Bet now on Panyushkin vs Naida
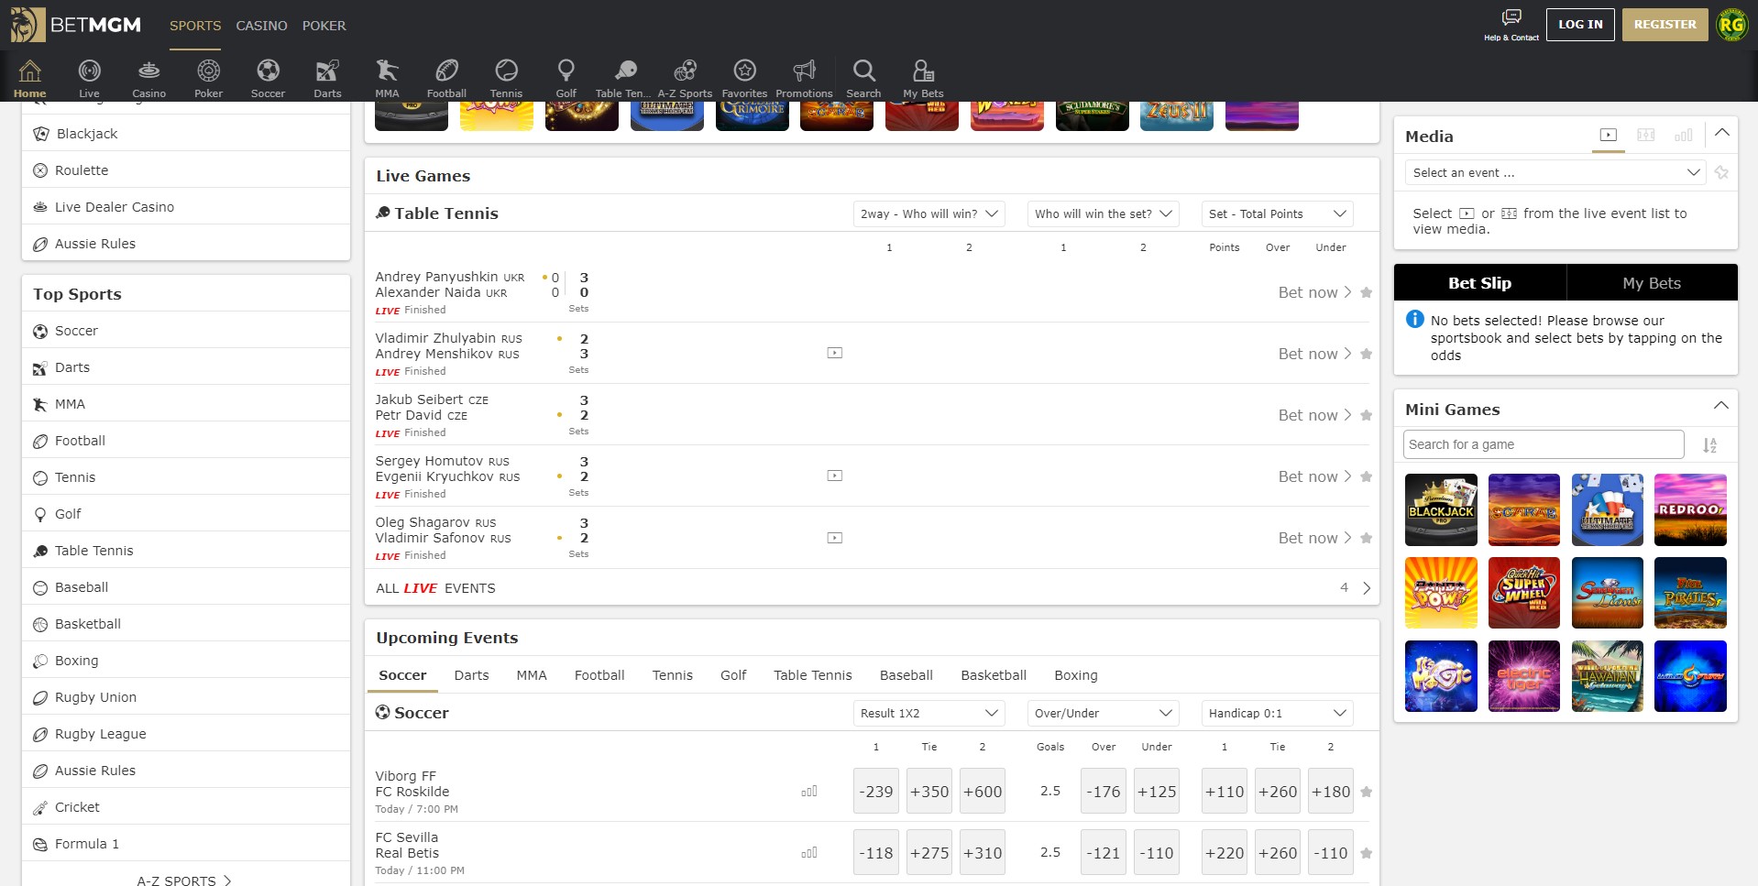Image resolution: width=1758 pixels, height=886 pixels. click(1314, 292)
